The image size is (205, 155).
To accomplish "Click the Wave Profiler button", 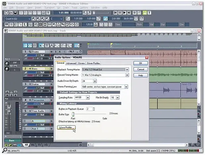I will [x=66, y=127].
